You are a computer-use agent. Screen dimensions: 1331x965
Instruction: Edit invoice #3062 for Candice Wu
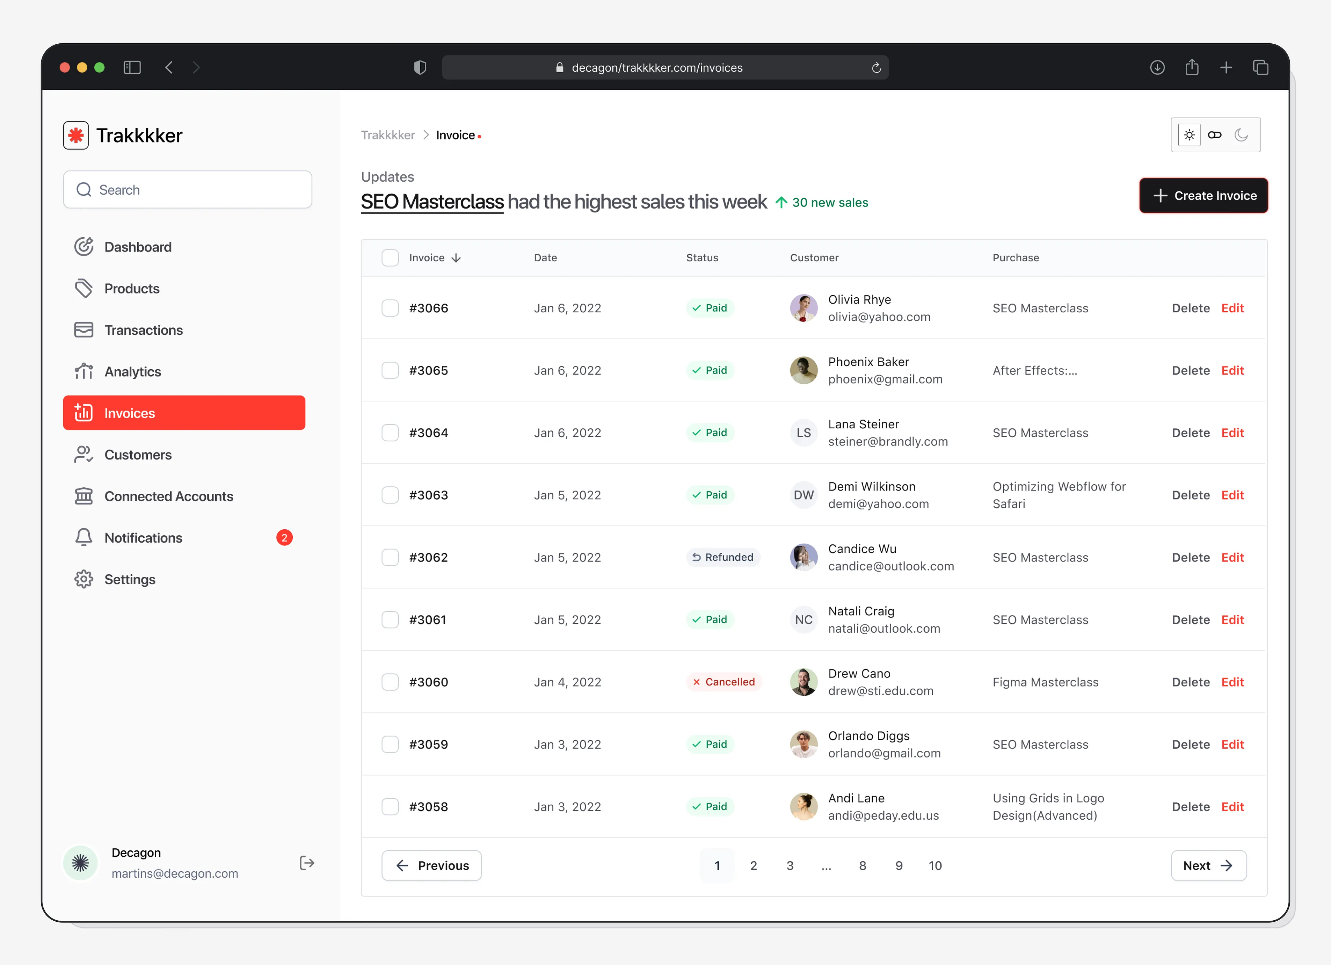click(x=1232, y=557)
